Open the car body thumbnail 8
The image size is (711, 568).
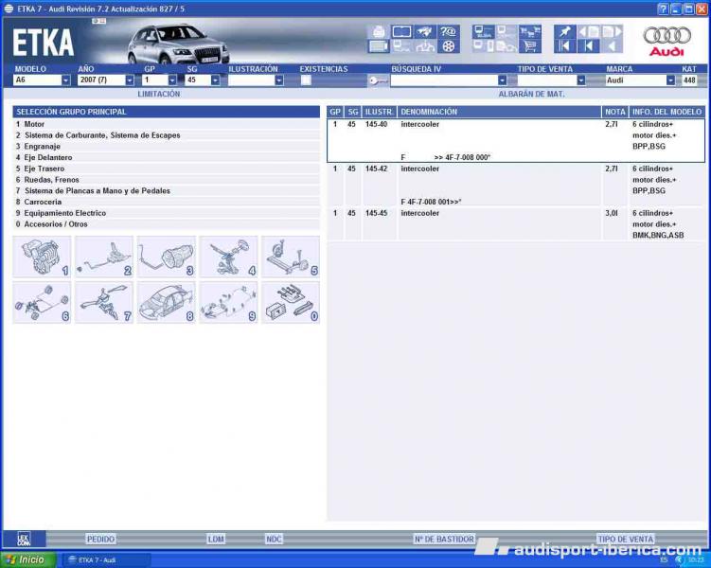pyautogui.click(x=167, y=302)
